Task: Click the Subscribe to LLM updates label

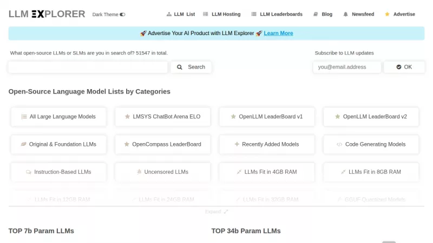Action: (x=344, y=53)
